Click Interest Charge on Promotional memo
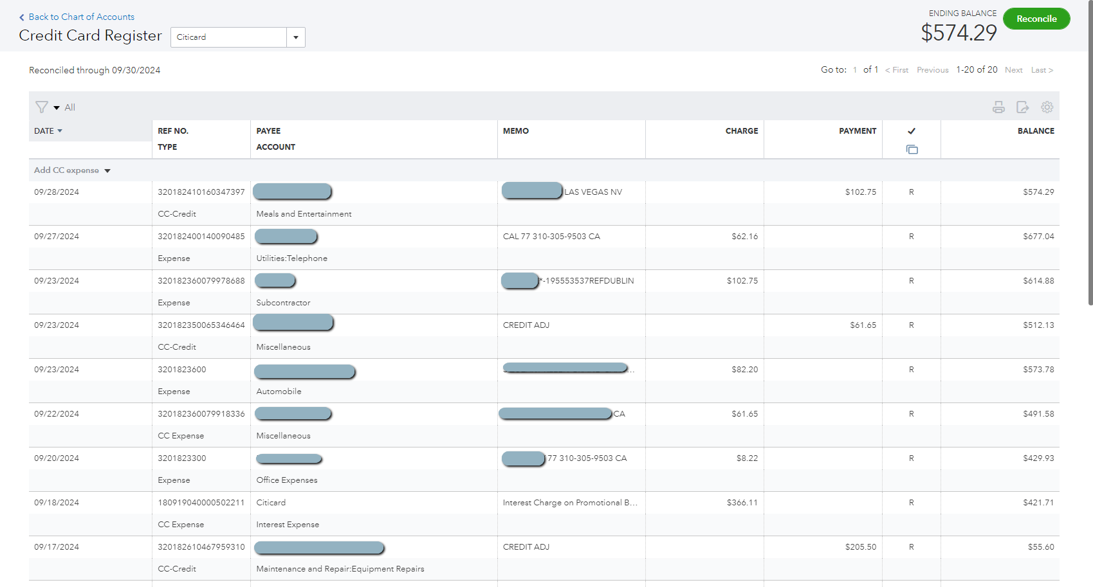This screenshot has height=587, width=1093. 570,503
